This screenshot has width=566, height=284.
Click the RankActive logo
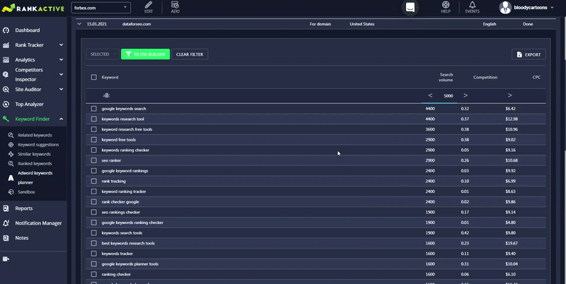(33, 8)
